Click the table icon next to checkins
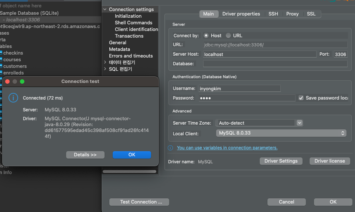The height and width of the screenshot is (212, 355). (1, 53)
